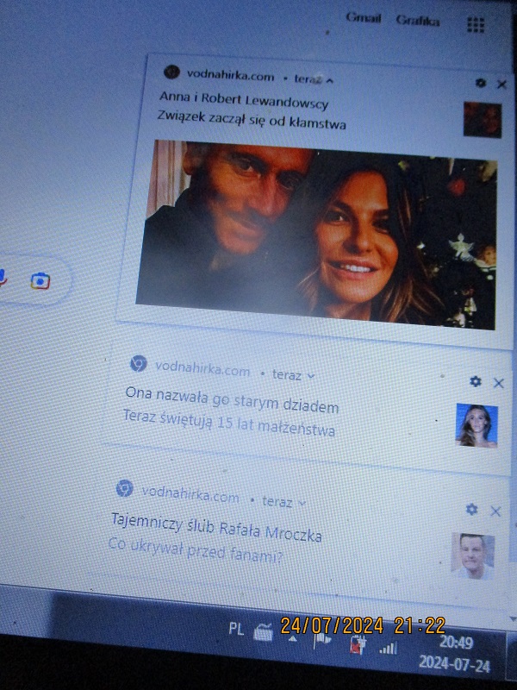The height and width of the screenshot is (690, 517).
Task: Start voice search with the microphone icon
Action: point(3,278)
